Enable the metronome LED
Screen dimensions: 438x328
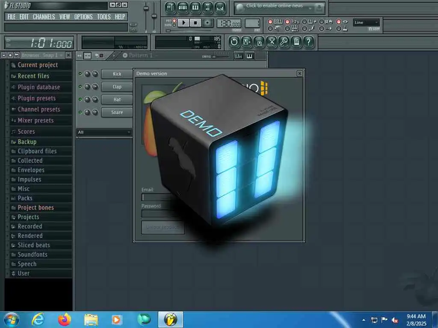point(270,29)
